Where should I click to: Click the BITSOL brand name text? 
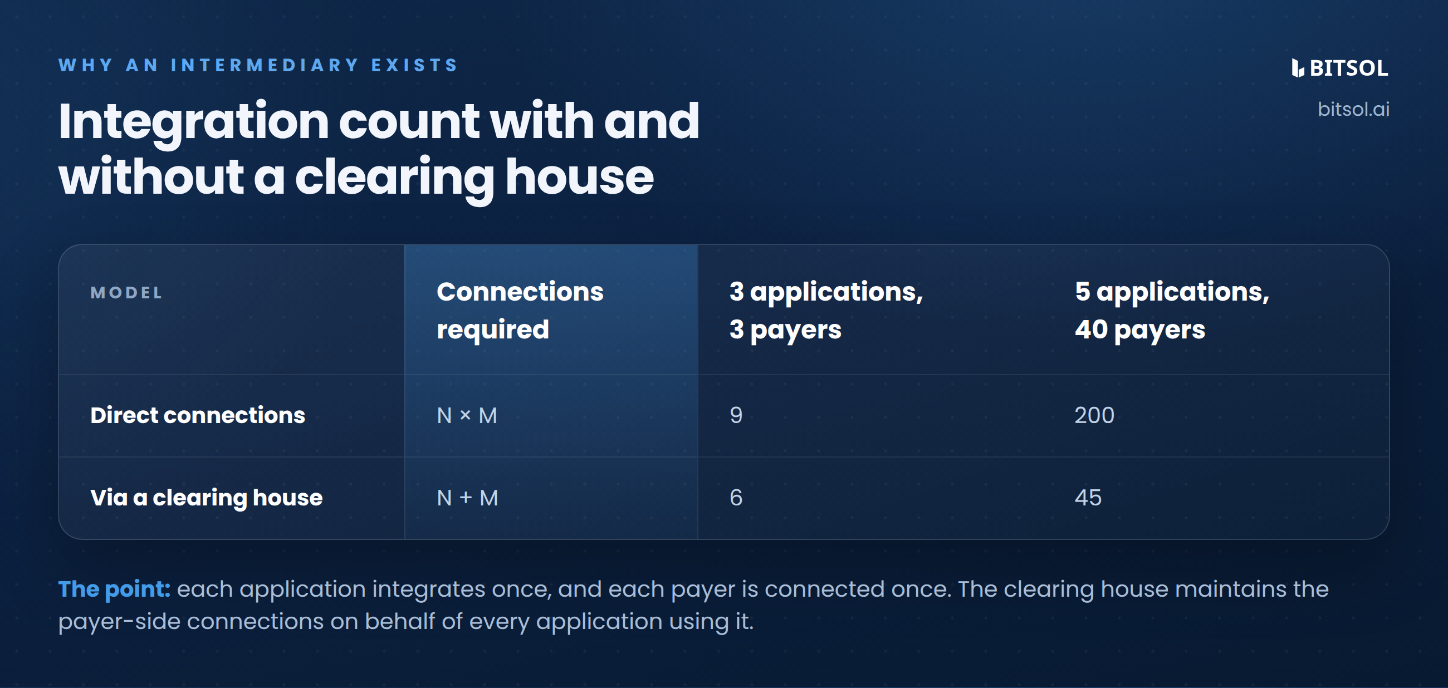point(1348,68)
